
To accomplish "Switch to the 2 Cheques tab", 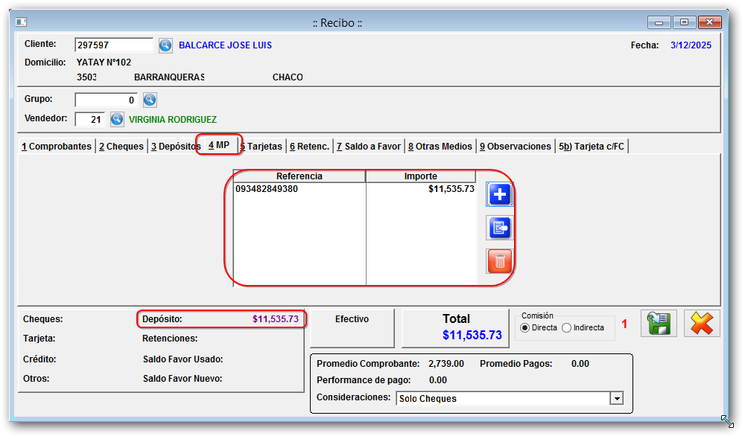I will click(121, 147).
